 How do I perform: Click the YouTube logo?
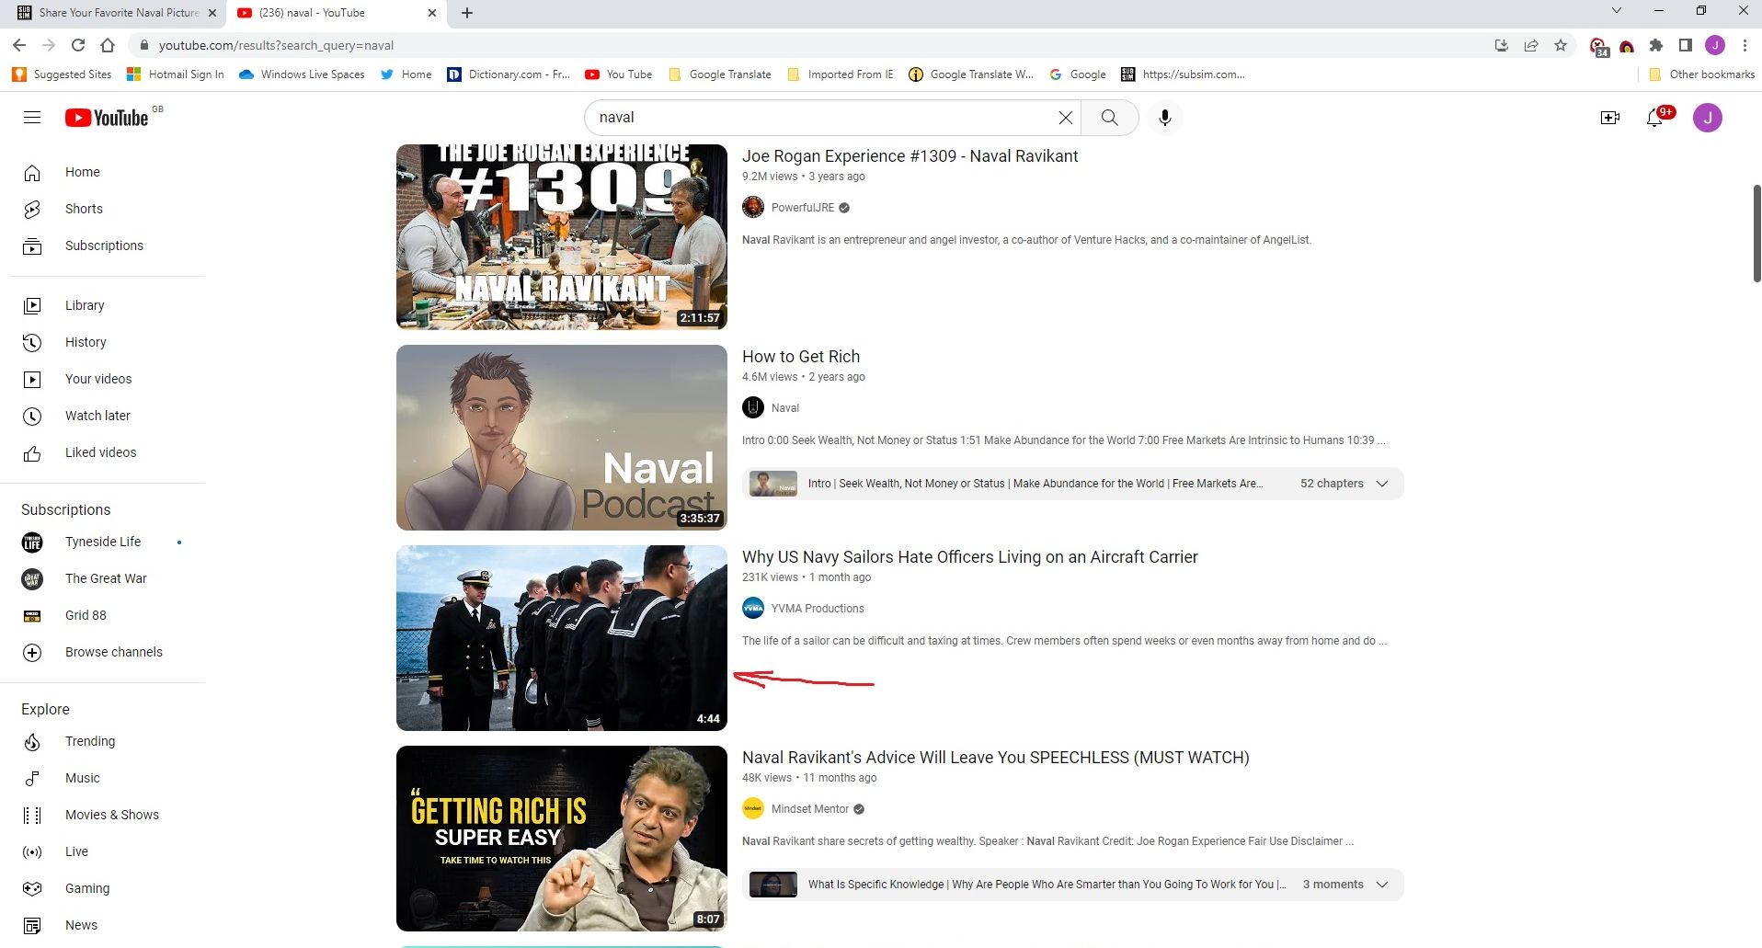click(107, 118)
